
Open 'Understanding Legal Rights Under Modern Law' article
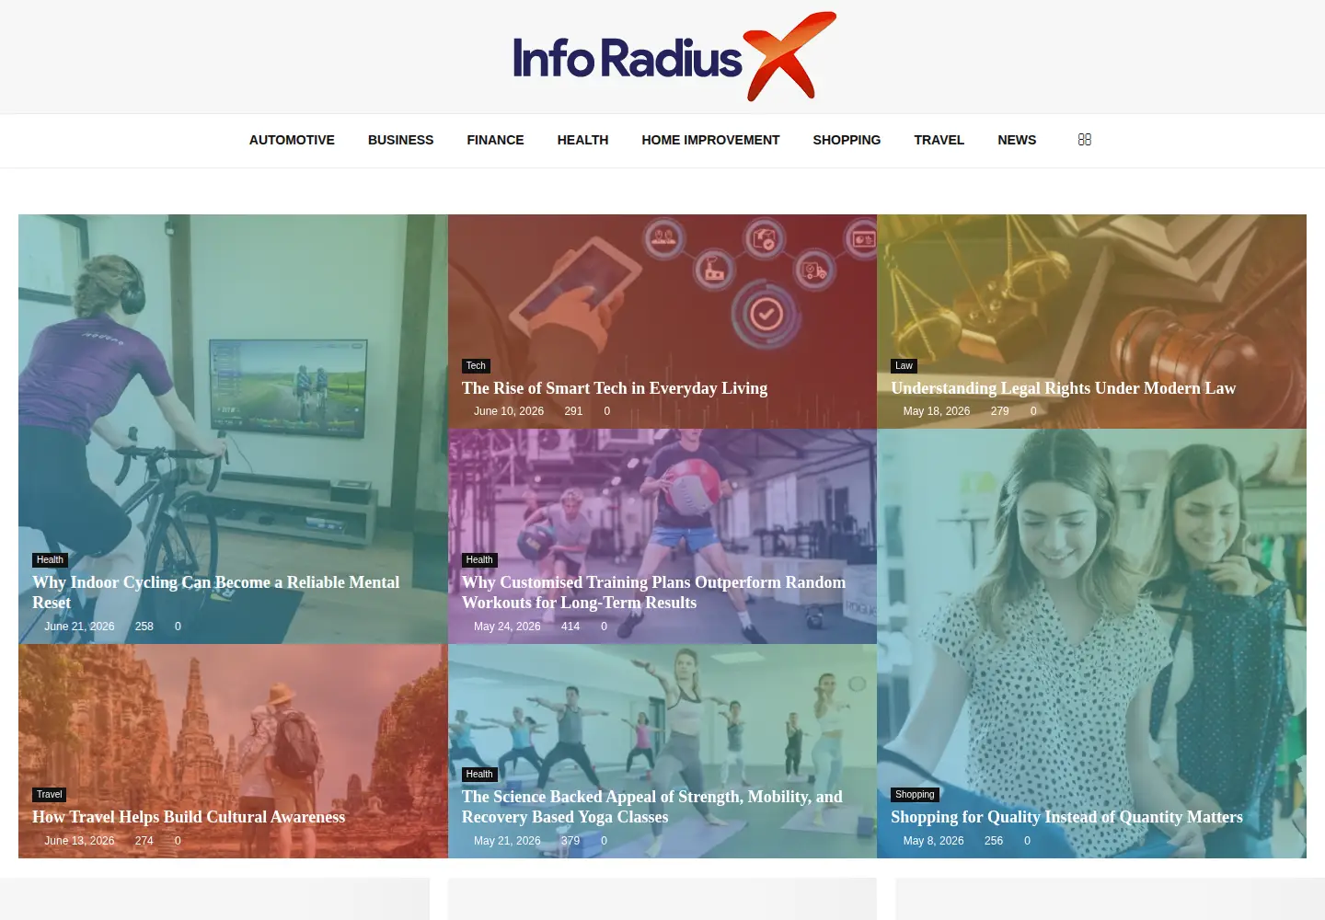pos(1063,388)
